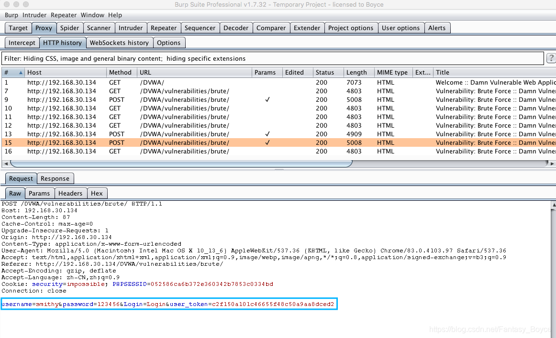
Task: Switch to the Request tab
Action: 21,179
